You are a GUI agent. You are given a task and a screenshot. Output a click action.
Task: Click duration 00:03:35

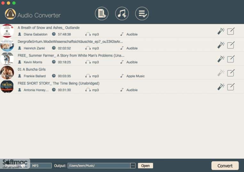64,76
